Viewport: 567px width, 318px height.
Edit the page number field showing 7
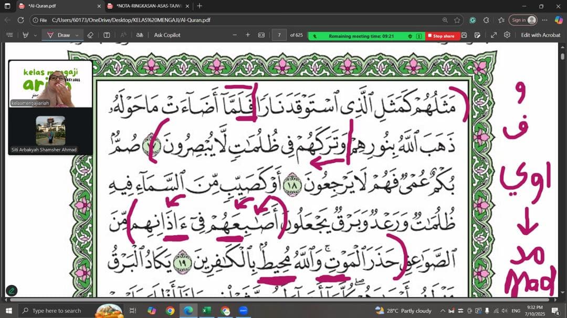pos(279,35)
